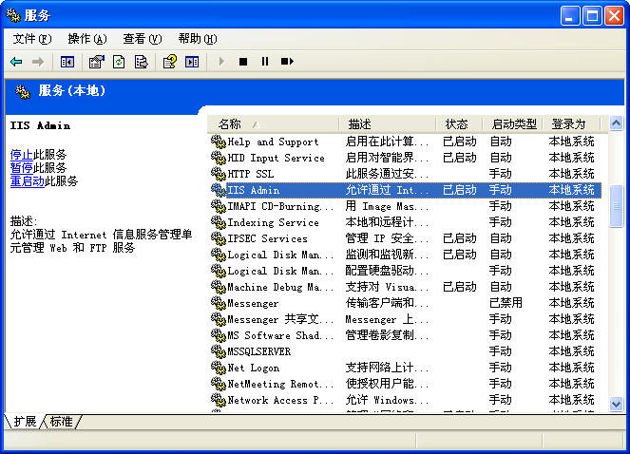Open the 操作(A) menu
Screen dimensions: 630x454
(x=87, y=39)
